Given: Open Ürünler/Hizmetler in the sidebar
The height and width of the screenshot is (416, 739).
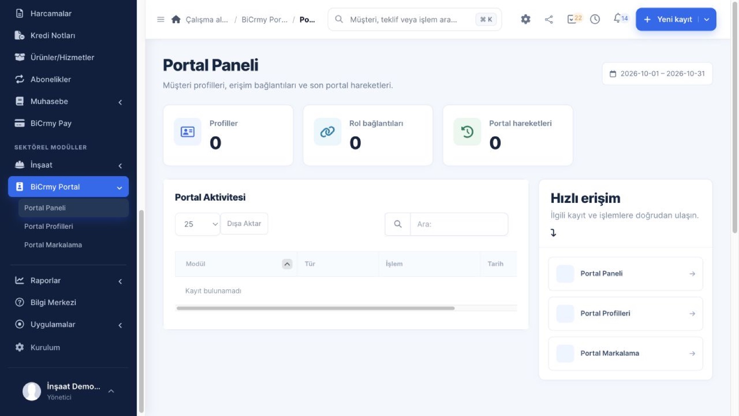Looking at the screenshot, I should click(68, 57).
